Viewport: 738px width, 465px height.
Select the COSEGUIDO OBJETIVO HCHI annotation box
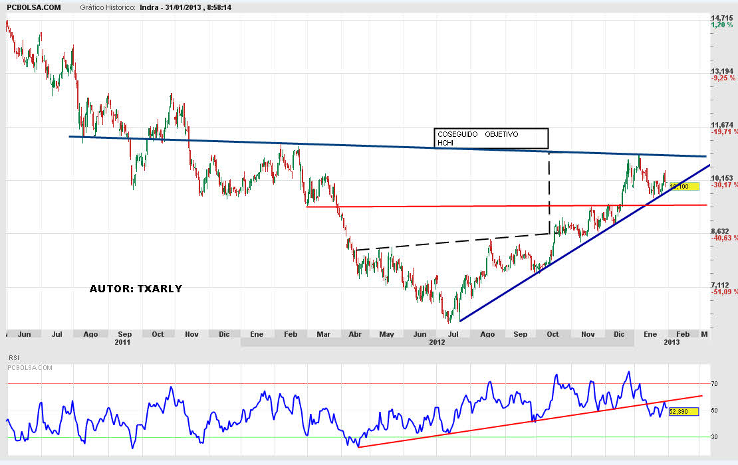click(x=491, y=138)
